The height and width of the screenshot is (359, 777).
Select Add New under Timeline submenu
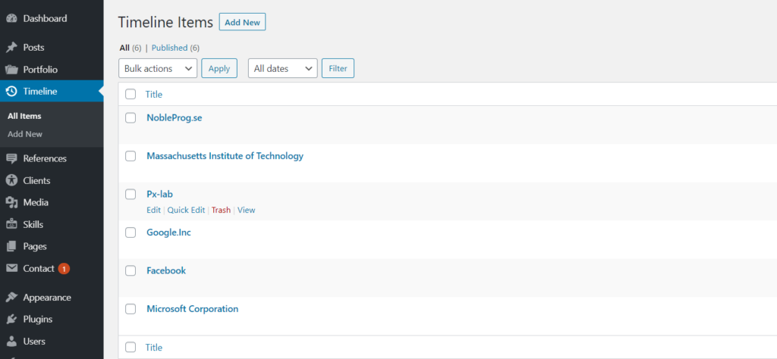(25, 134)
